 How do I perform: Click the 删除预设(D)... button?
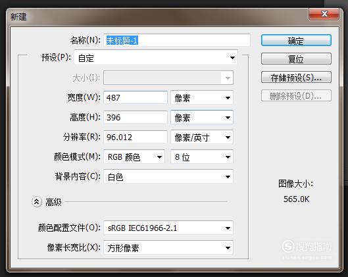click(x=296, y=95)
